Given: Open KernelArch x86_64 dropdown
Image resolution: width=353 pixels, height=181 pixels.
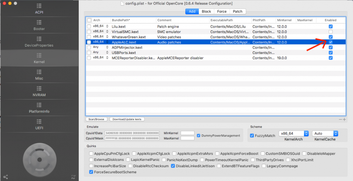Looking at the screenshot, I should coord(294,133).
